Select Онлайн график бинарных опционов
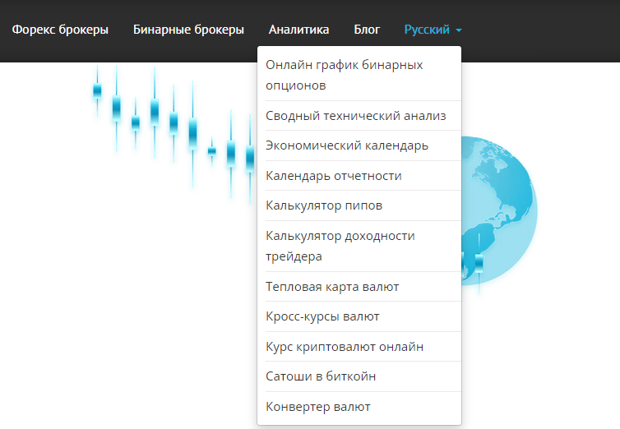Screen dimensions: 620x429 [359, 75]
